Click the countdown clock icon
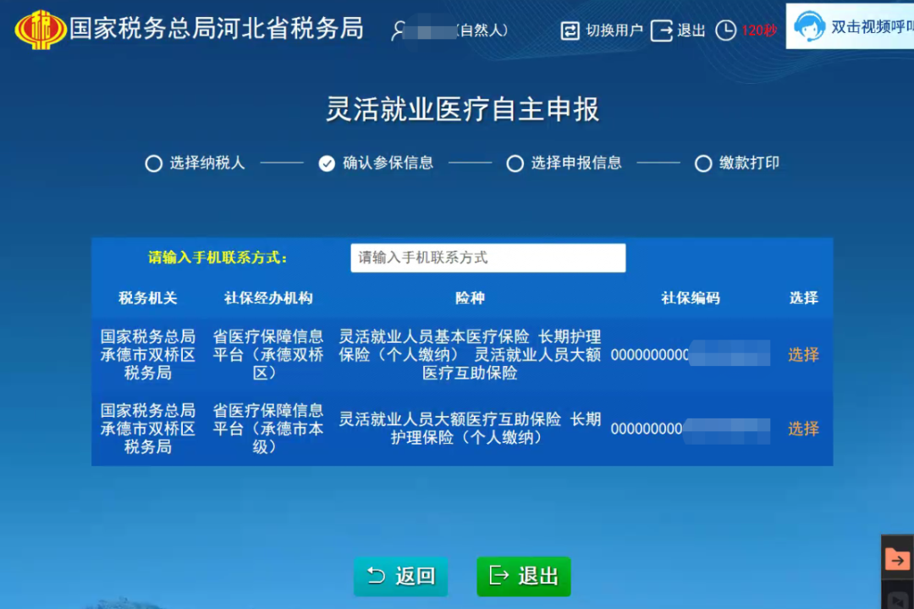Screen dimensions: 914x609 pos(726,30)
